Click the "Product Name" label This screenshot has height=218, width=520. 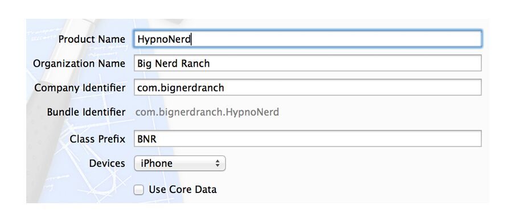click(x=92, y=39)
